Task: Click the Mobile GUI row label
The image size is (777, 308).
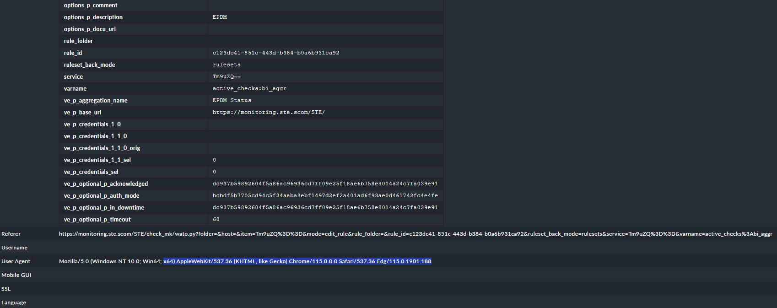Action: pos(16,275)
